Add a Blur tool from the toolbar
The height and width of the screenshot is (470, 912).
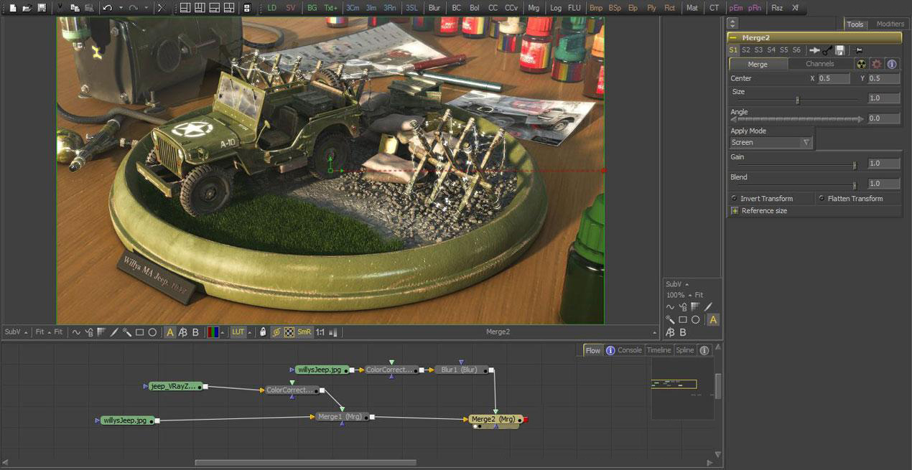[x=434, y=8]
